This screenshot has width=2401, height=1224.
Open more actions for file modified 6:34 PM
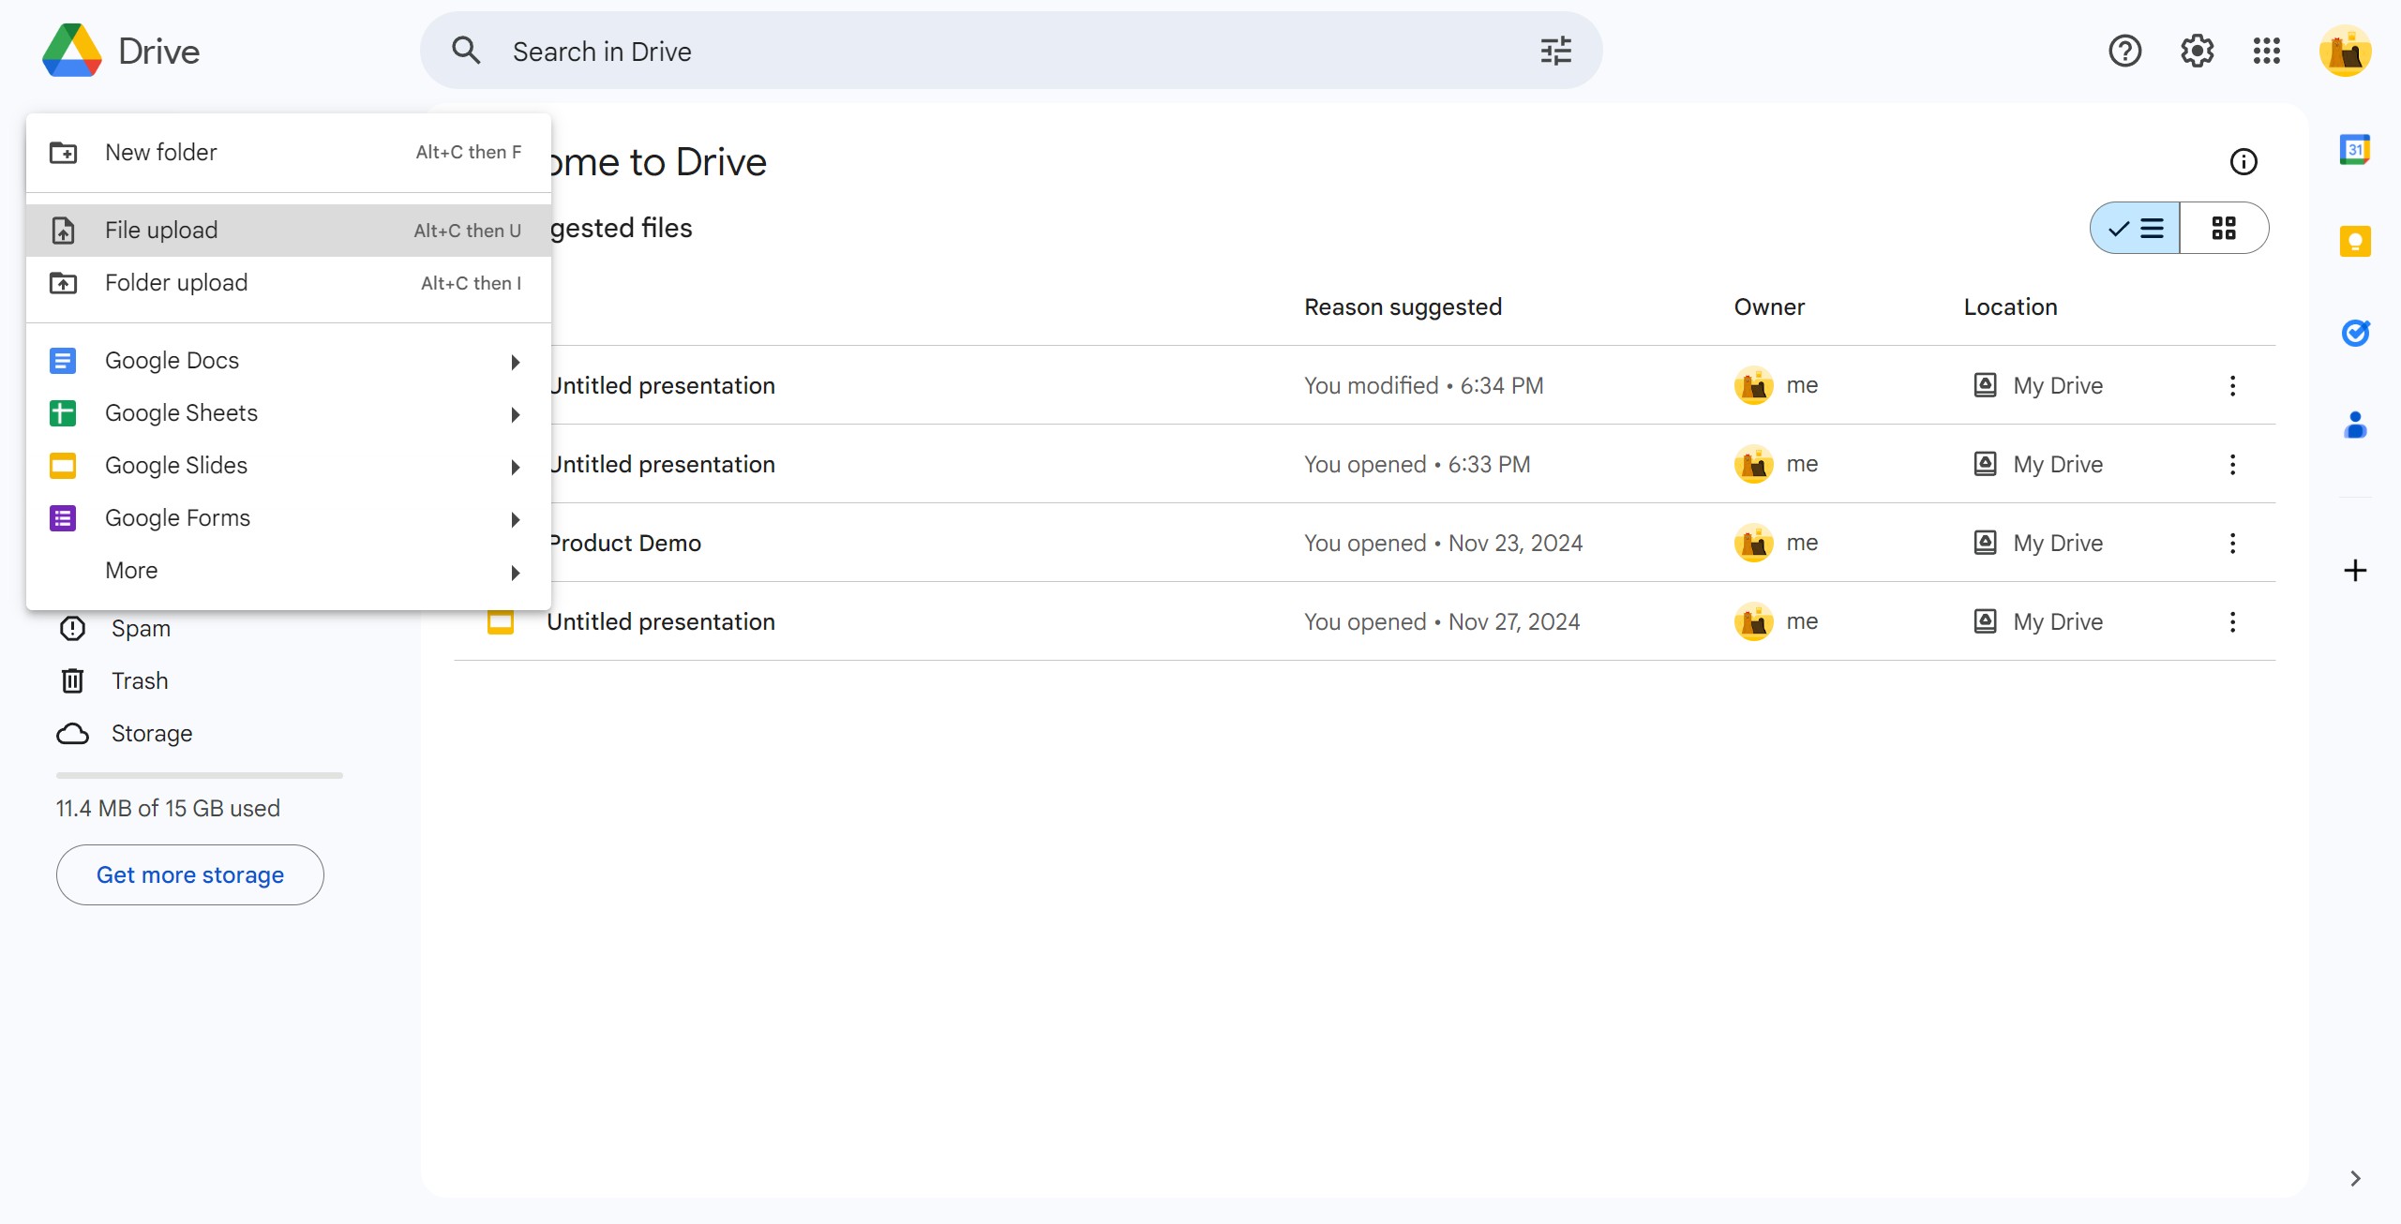click(2232, 385)
